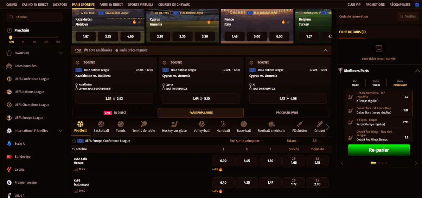Collapse the boosted bets panel chevron

click(x=325, y=50)
